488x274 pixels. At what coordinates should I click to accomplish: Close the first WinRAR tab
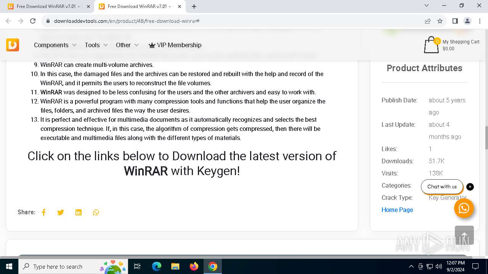88,6
